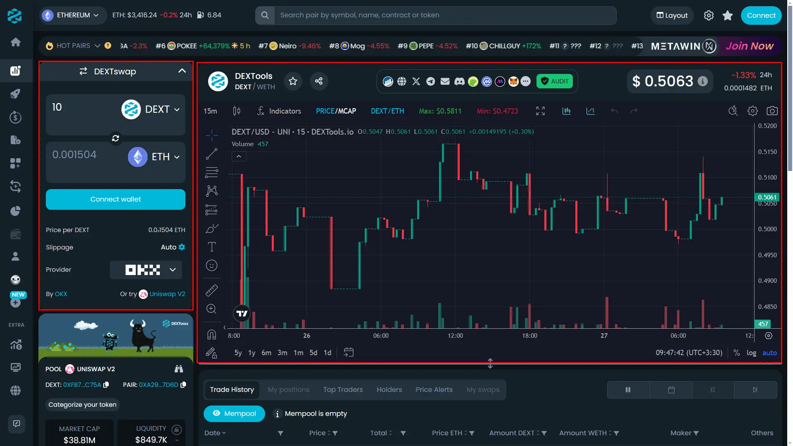Open the rocket launch icon in sidebar

click(16, 94)
